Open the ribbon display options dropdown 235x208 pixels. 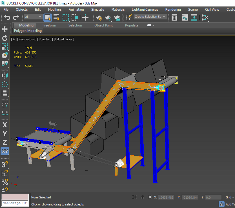(150, 25)
